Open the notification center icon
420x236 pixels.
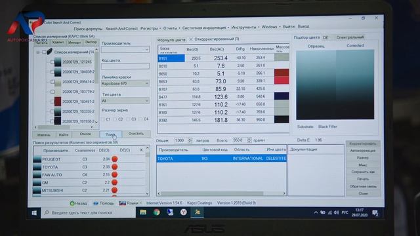point(375,213)
